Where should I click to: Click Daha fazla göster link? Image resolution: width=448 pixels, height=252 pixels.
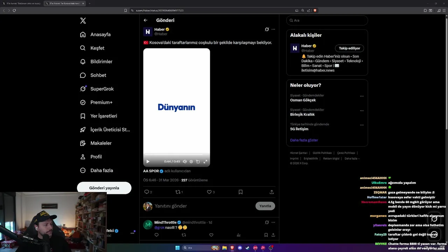pos(304,140)
